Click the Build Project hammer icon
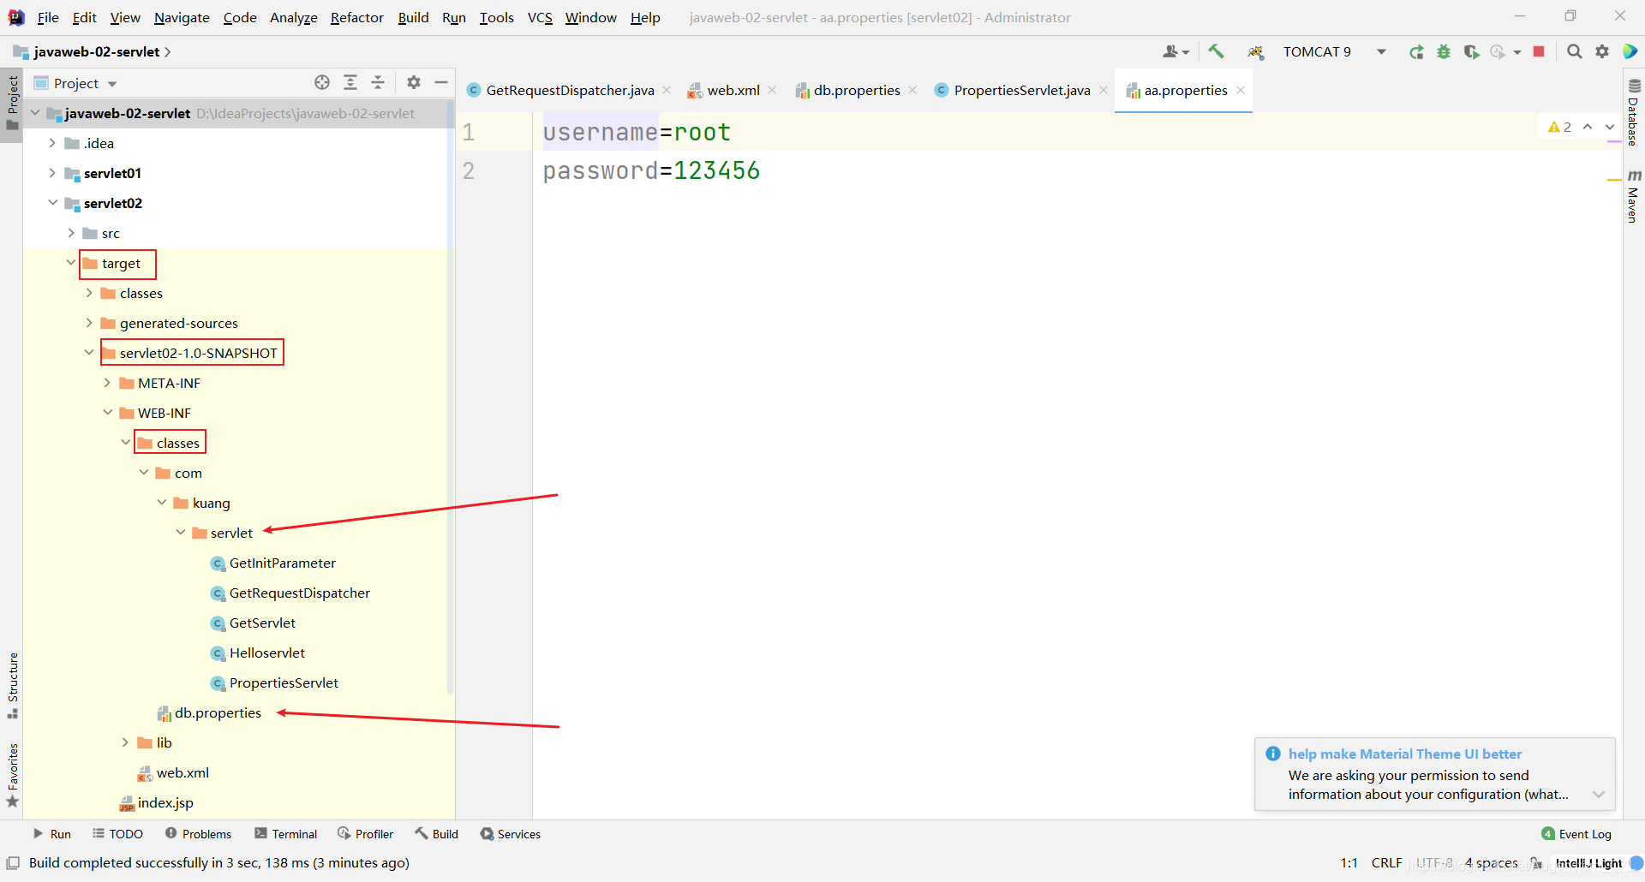Image resolution: width=1645 pixels, height=882 pixels. click(x=1216, y=51)
